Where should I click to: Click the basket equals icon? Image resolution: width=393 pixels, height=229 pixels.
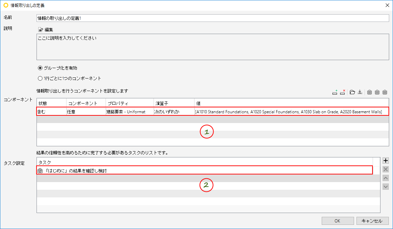pos(385,92)
